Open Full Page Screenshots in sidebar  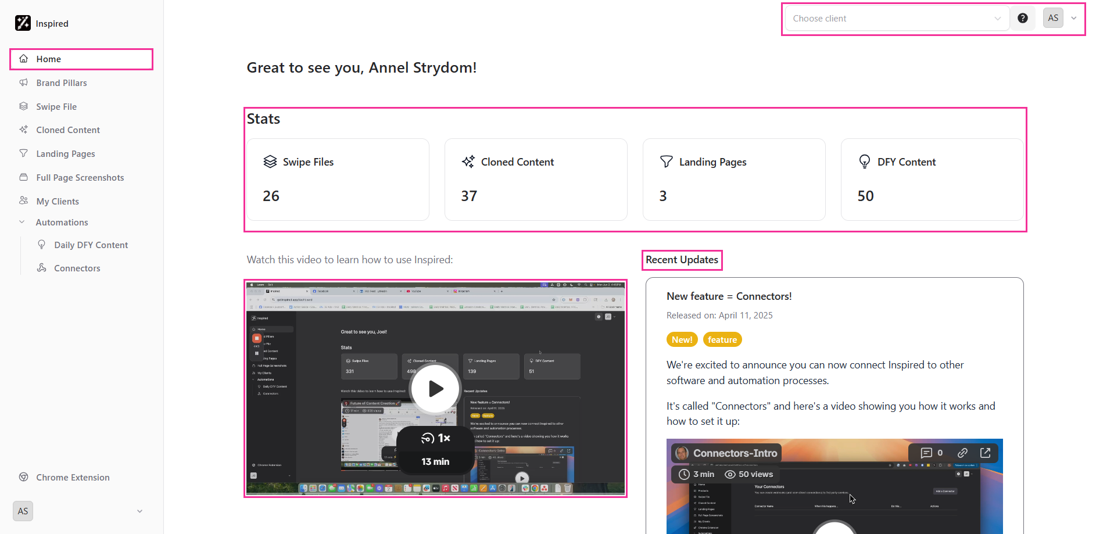(x=81, y=178)
